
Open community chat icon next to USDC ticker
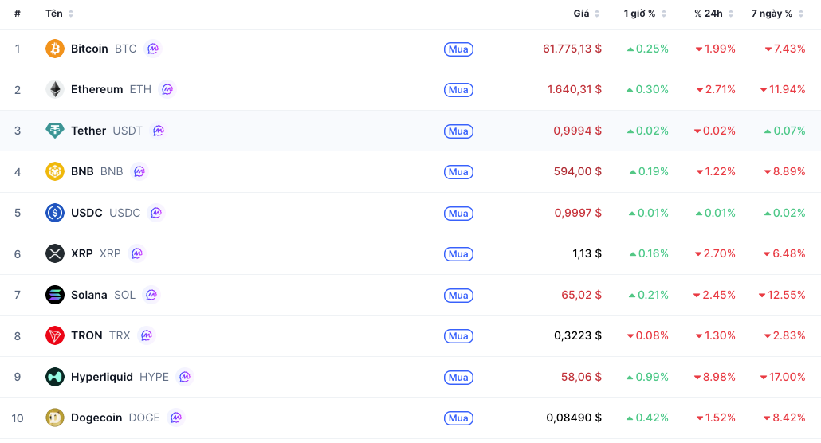[x=156, y=213]
